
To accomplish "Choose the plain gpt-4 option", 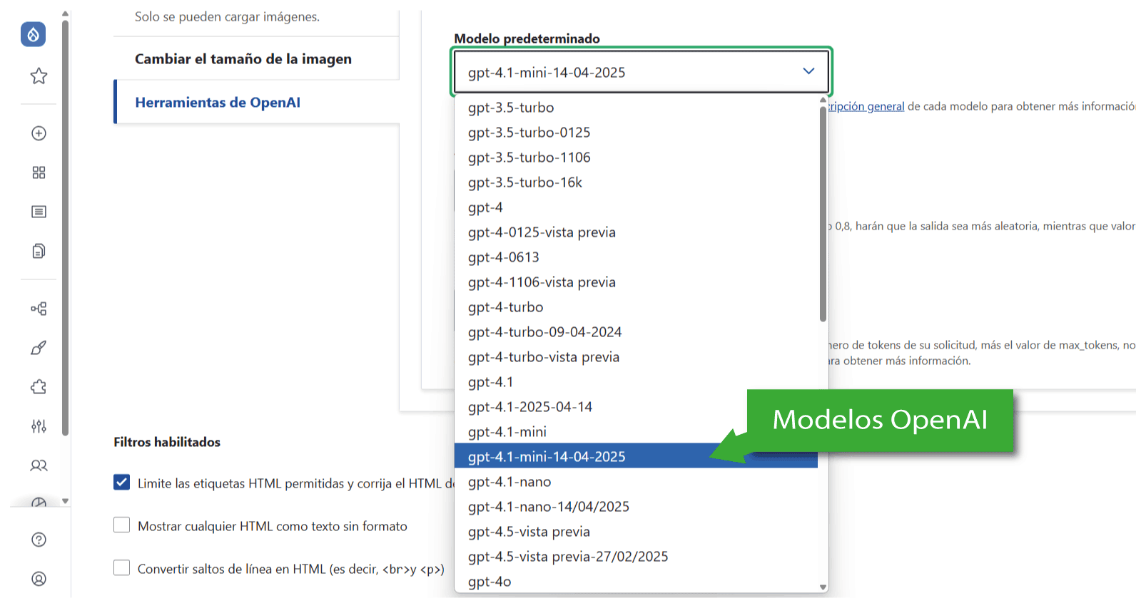I will click(636, 207).
